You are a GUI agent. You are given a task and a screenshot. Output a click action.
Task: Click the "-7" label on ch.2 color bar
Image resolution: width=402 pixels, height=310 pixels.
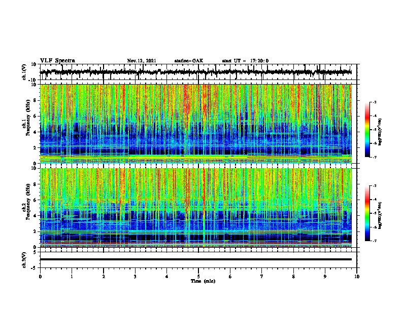tap(374, 241)
